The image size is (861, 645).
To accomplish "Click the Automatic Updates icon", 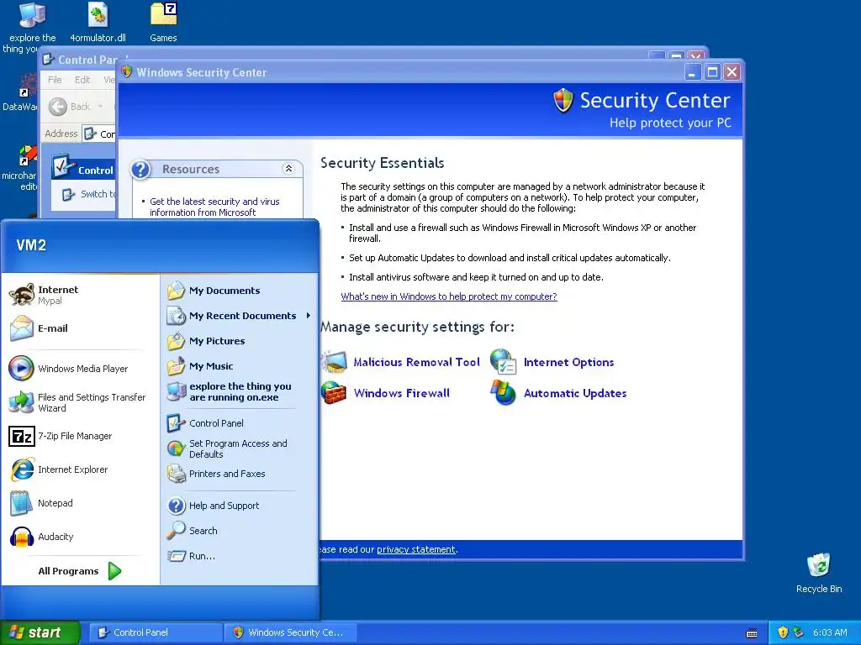I will pyautogui.click(x=504, y=393).
